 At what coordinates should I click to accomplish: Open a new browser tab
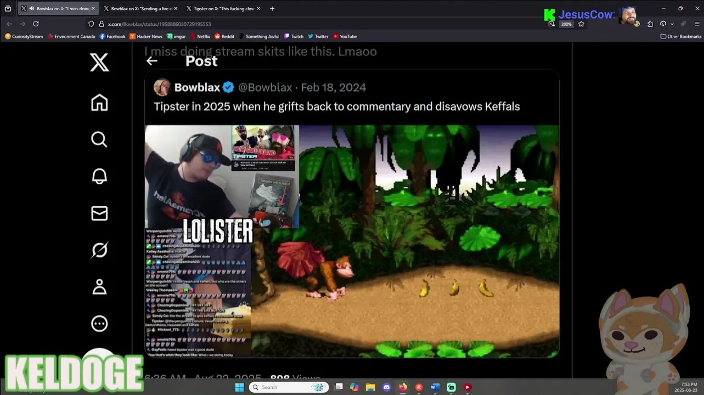[272, 8]
